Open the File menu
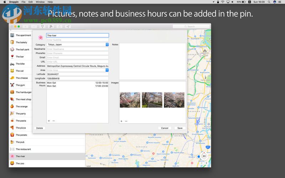Screen dimensions: 285x178 [23, 2]
